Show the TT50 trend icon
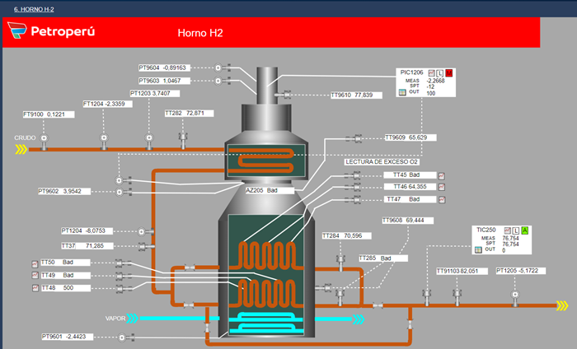The width and height of the screenshot is (577, 349). click(x=35, y=263)
